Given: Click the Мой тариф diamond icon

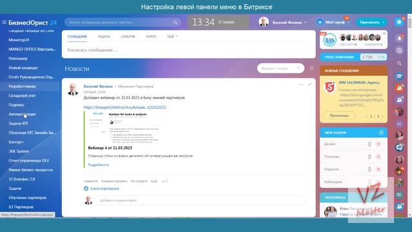Looking at the screenshot, I should click(320, 23).
